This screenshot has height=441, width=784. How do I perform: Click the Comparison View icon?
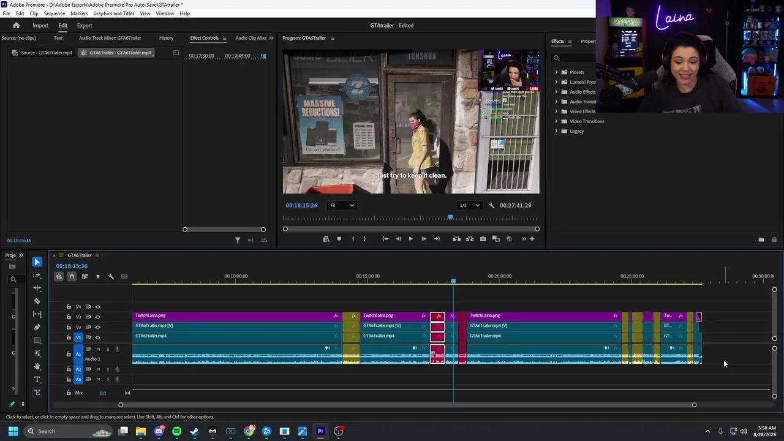click(496, 239)
